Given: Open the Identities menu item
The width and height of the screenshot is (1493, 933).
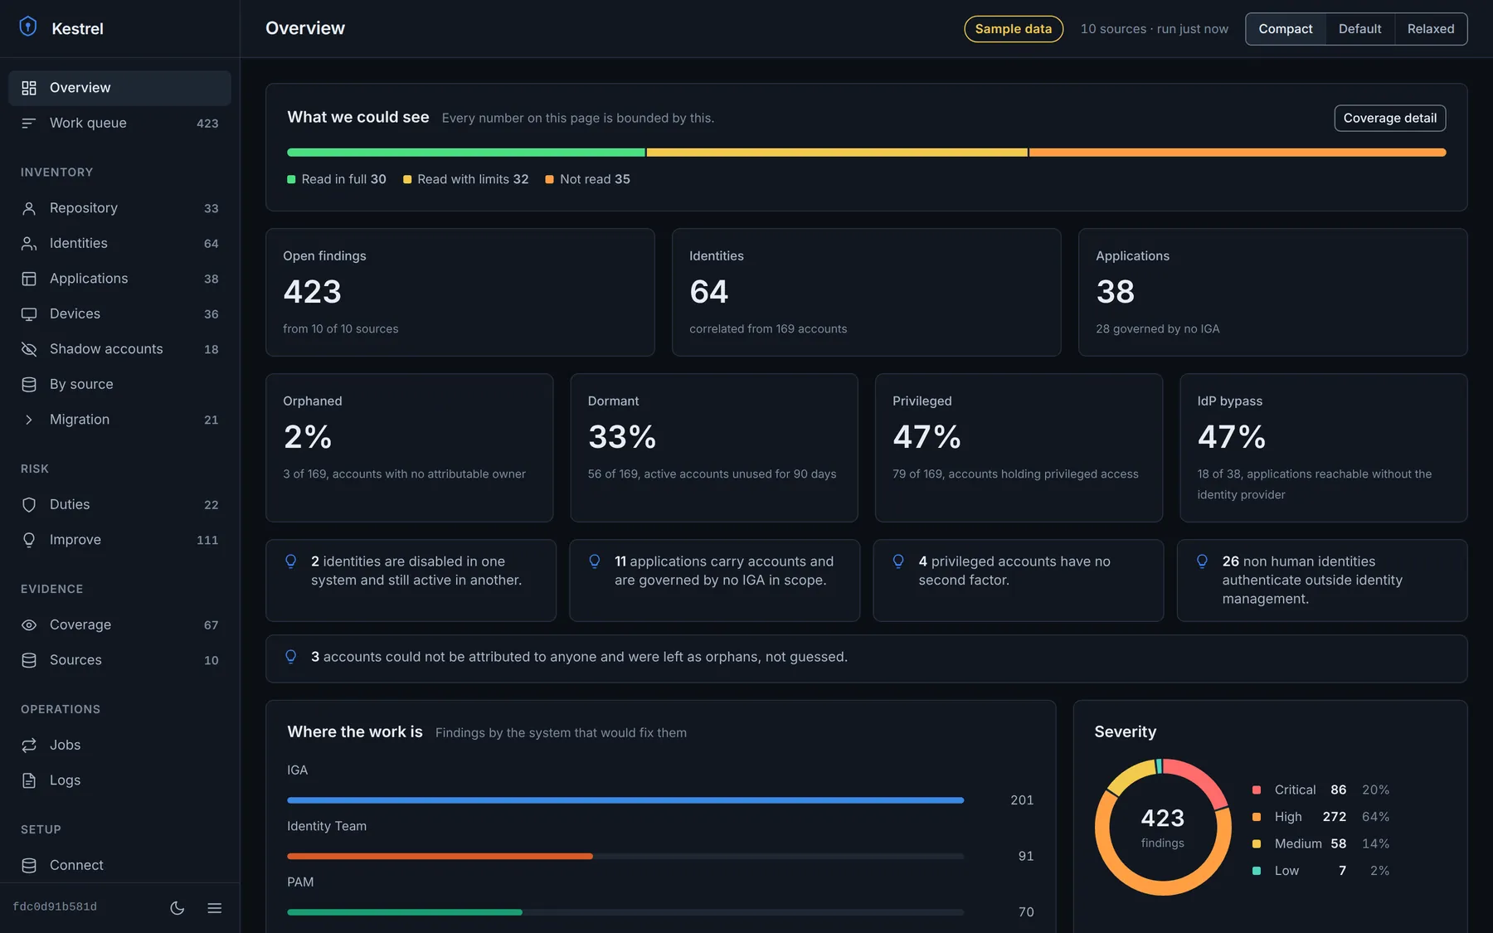Looking at the screenshot, I should (x=119, y=244).
